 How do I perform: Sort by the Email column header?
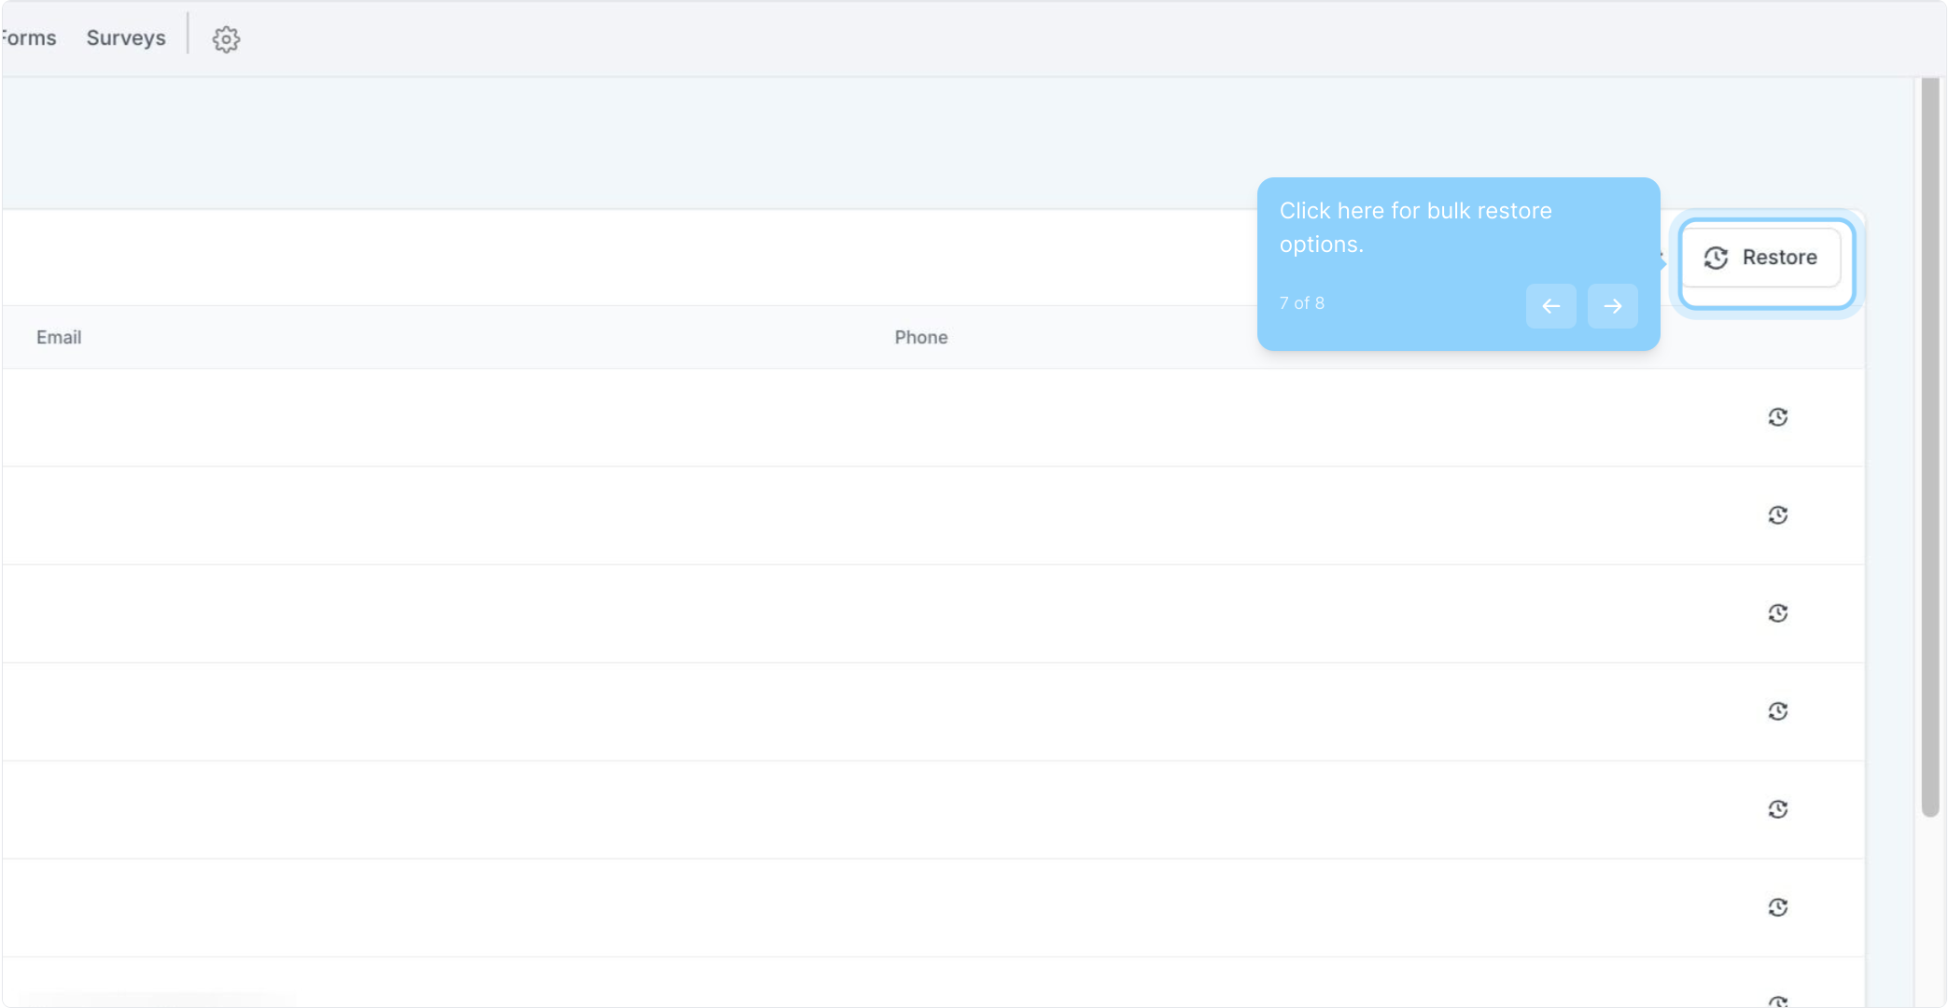pyautogui.click(x=59, y=337)
